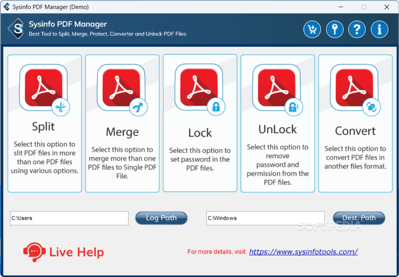Image resolution: width=399 pixels, height=277 pixels.
Task: Click 'another files format.' description text
Action: tap(355, 166)
